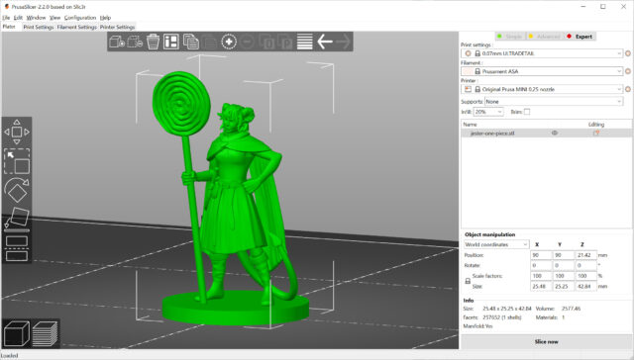Screen dimensions: 634x360
Task: Click the Slice now button
Action: point(546,341)
